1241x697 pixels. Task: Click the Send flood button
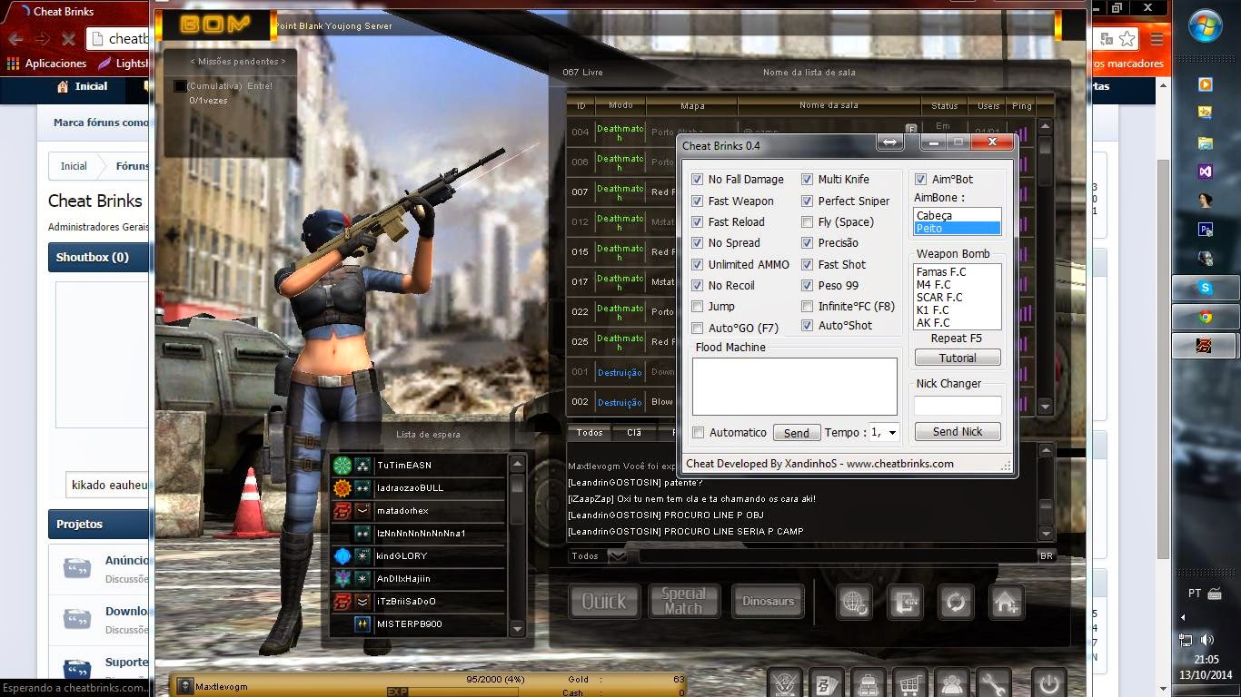(797, 433)
